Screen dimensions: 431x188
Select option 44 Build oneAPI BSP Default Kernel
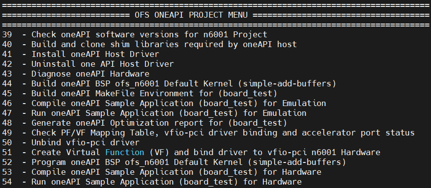point(169,84)
